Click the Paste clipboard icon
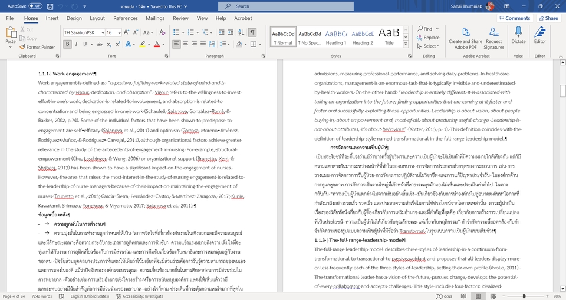Viewport: 566px width, 300px height. coord(11,33)
